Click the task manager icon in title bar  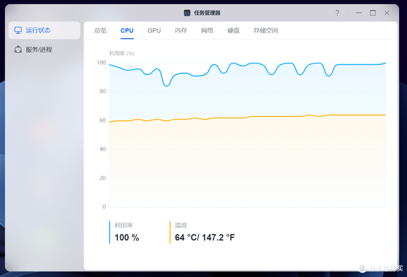187,13
